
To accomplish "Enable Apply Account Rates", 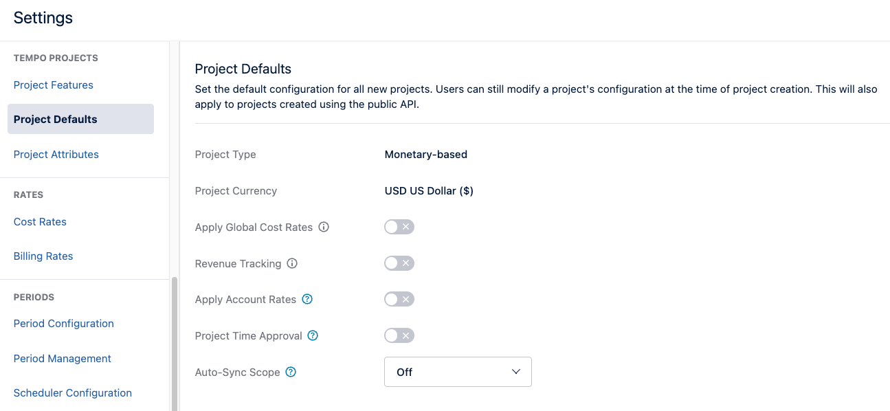I will (x=399, y=299).
